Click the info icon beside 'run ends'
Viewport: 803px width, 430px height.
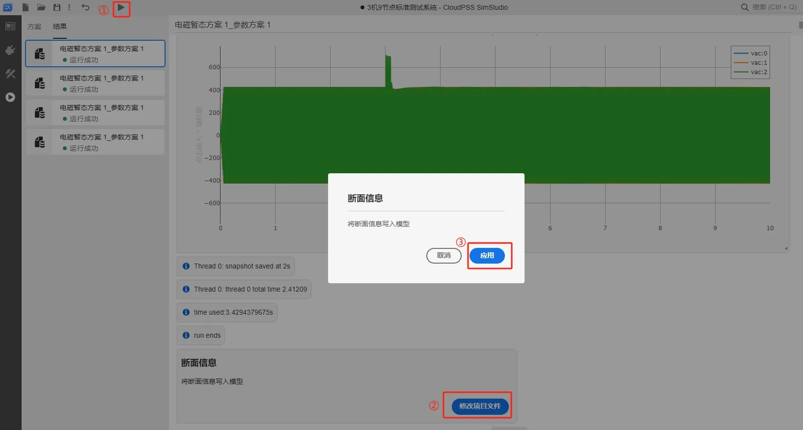(186, 335)
